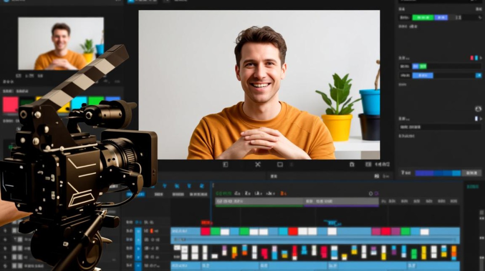Image resolution: width=485 pixels, height=271 pixels.
Task: Click the small video thumbnail in top-left panel
Action: [x=61, y=43]
